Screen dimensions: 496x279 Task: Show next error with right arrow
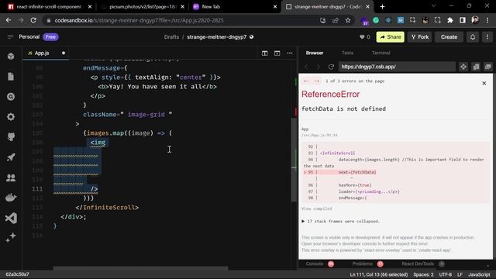[x=316, y=81]
